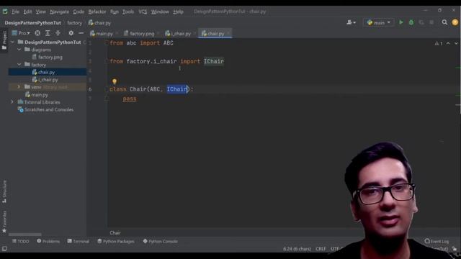Collapse the factory folder
The image size is (461, 259).
pyautogui.click(x=19, y=65)
